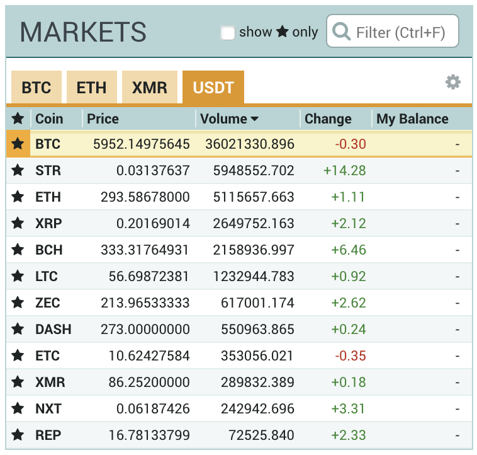Screen dimensions: 477x455
Task: Select the USDT markets tab
Action: point(213,88)
